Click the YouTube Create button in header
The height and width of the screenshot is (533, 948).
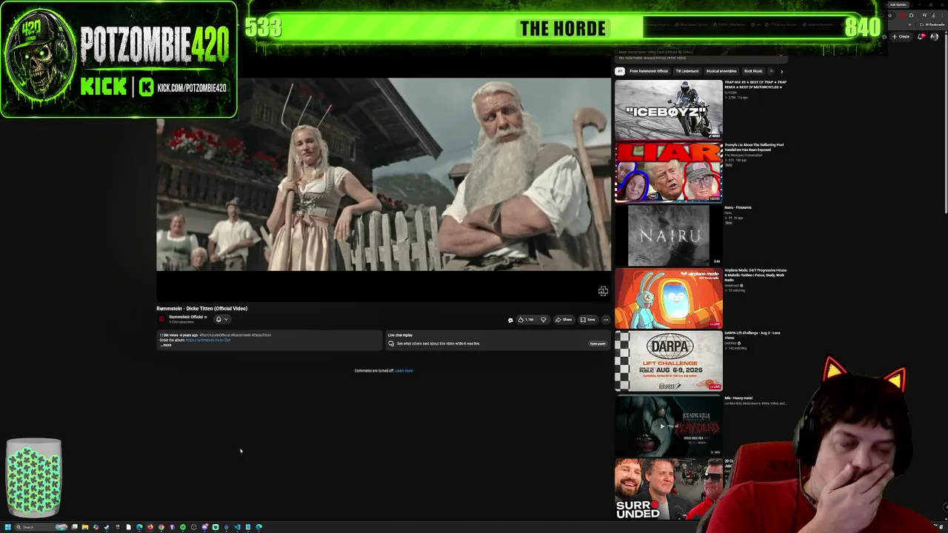[x=901, y=36]
